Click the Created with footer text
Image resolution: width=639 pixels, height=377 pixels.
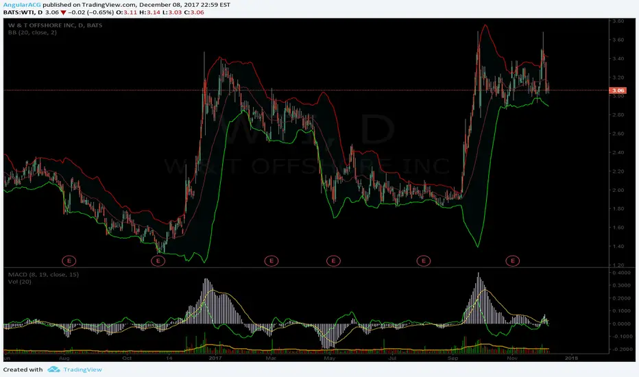(23, 369)
